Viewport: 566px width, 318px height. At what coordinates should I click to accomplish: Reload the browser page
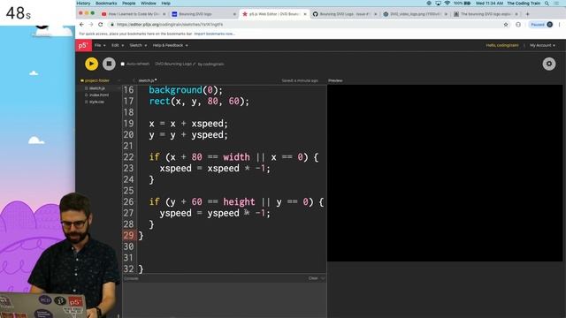pos(100,25)
